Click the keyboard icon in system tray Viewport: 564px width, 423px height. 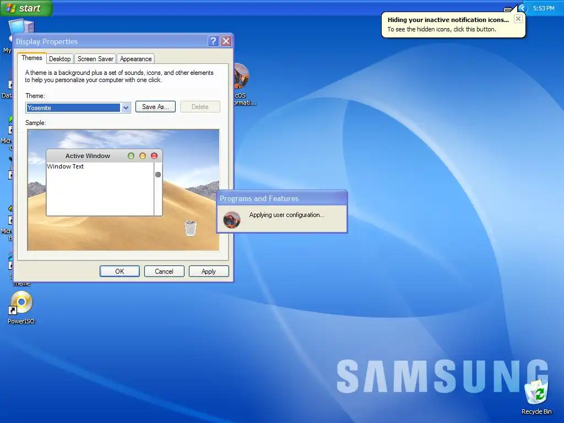507,9
